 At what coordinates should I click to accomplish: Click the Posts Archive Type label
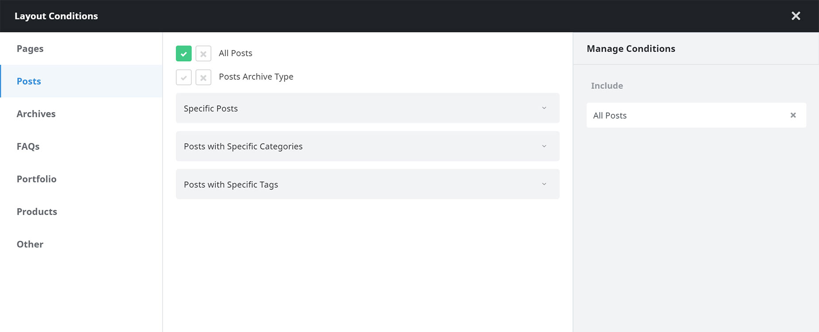coord(256,77)
